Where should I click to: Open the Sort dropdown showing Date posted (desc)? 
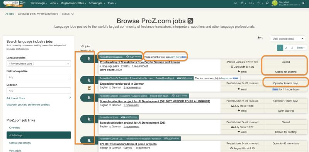[288, 39]
